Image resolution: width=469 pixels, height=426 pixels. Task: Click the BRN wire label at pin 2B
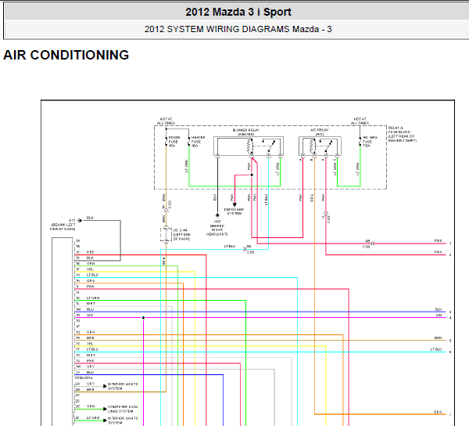point(91,390)
